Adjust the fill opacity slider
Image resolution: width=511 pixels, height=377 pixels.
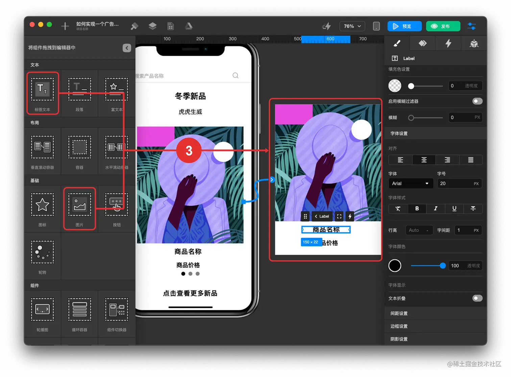point(426,86)
